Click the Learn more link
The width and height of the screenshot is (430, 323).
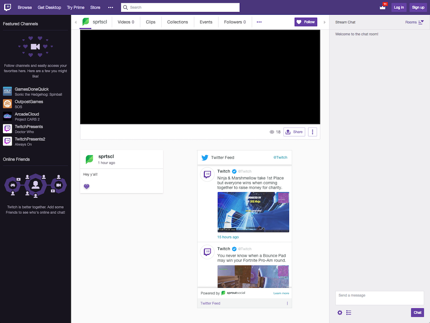pyautogui.click(x=281, y=293)
